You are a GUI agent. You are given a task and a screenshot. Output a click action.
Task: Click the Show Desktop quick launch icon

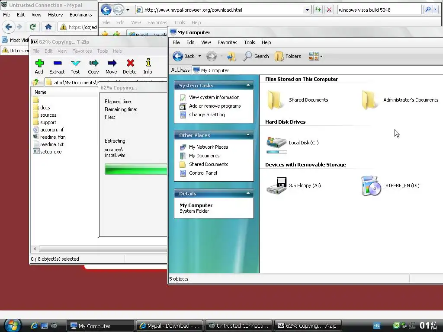[44, 326]
